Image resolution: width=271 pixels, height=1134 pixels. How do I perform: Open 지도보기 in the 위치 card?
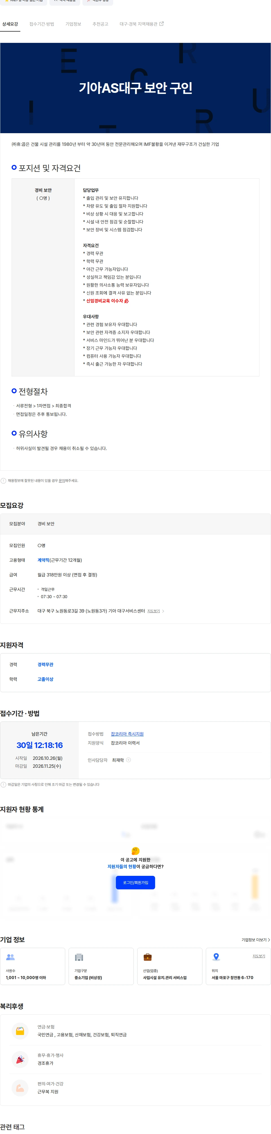259,956
